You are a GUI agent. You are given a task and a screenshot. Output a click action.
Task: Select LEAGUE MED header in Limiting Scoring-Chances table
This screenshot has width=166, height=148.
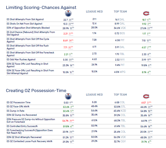click(x=94, y=12)
